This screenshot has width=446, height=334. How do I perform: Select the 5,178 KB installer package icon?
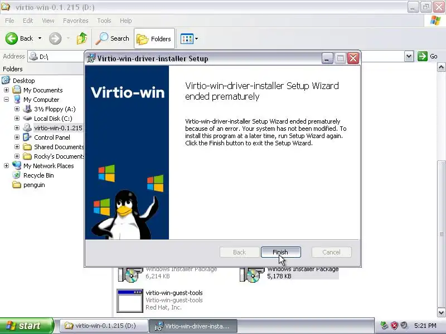[251, 274]
